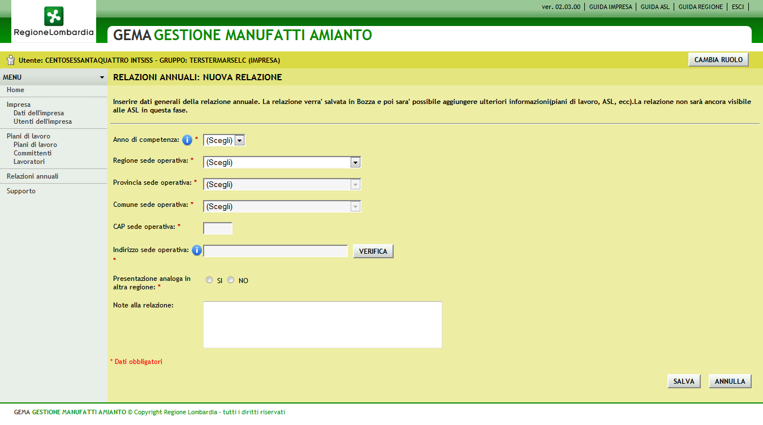This screenshot has height=425, width=763.
Task: Open Piani di lavoro main section
Action: [x=28, y=136]
